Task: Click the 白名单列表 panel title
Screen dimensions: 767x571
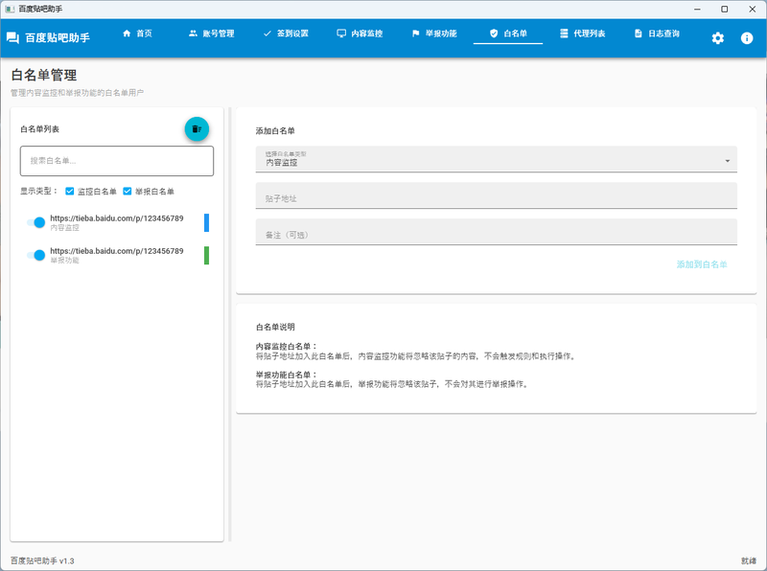Action: pos(39,129)
